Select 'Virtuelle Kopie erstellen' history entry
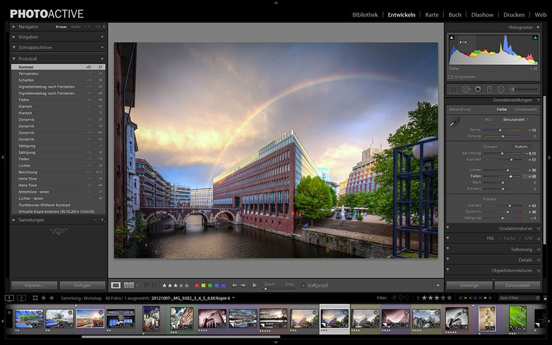 pyautogui.click(x=56, y=211)
